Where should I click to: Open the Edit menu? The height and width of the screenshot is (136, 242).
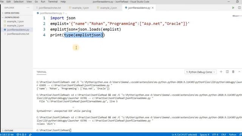(x=8, y=2)
